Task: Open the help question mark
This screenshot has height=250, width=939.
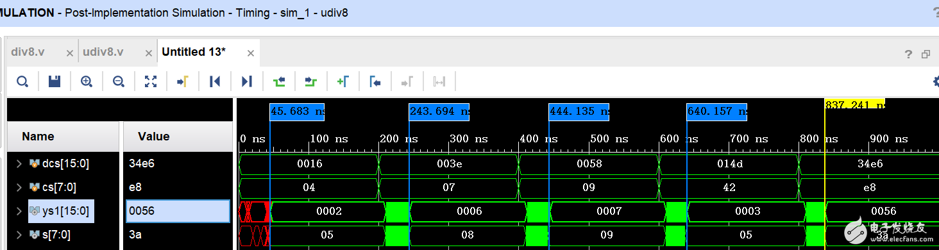Action: pyautogui.click(x=908, y=54)
